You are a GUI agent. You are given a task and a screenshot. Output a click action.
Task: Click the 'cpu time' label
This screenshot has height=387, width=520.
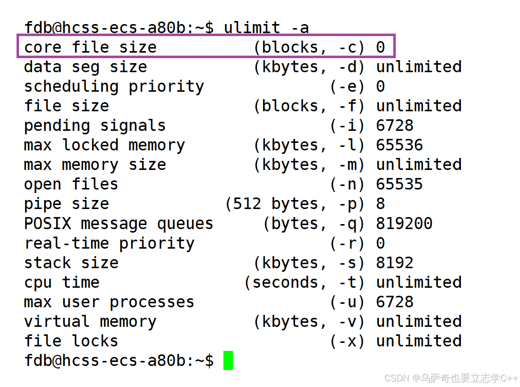[62, 282]
